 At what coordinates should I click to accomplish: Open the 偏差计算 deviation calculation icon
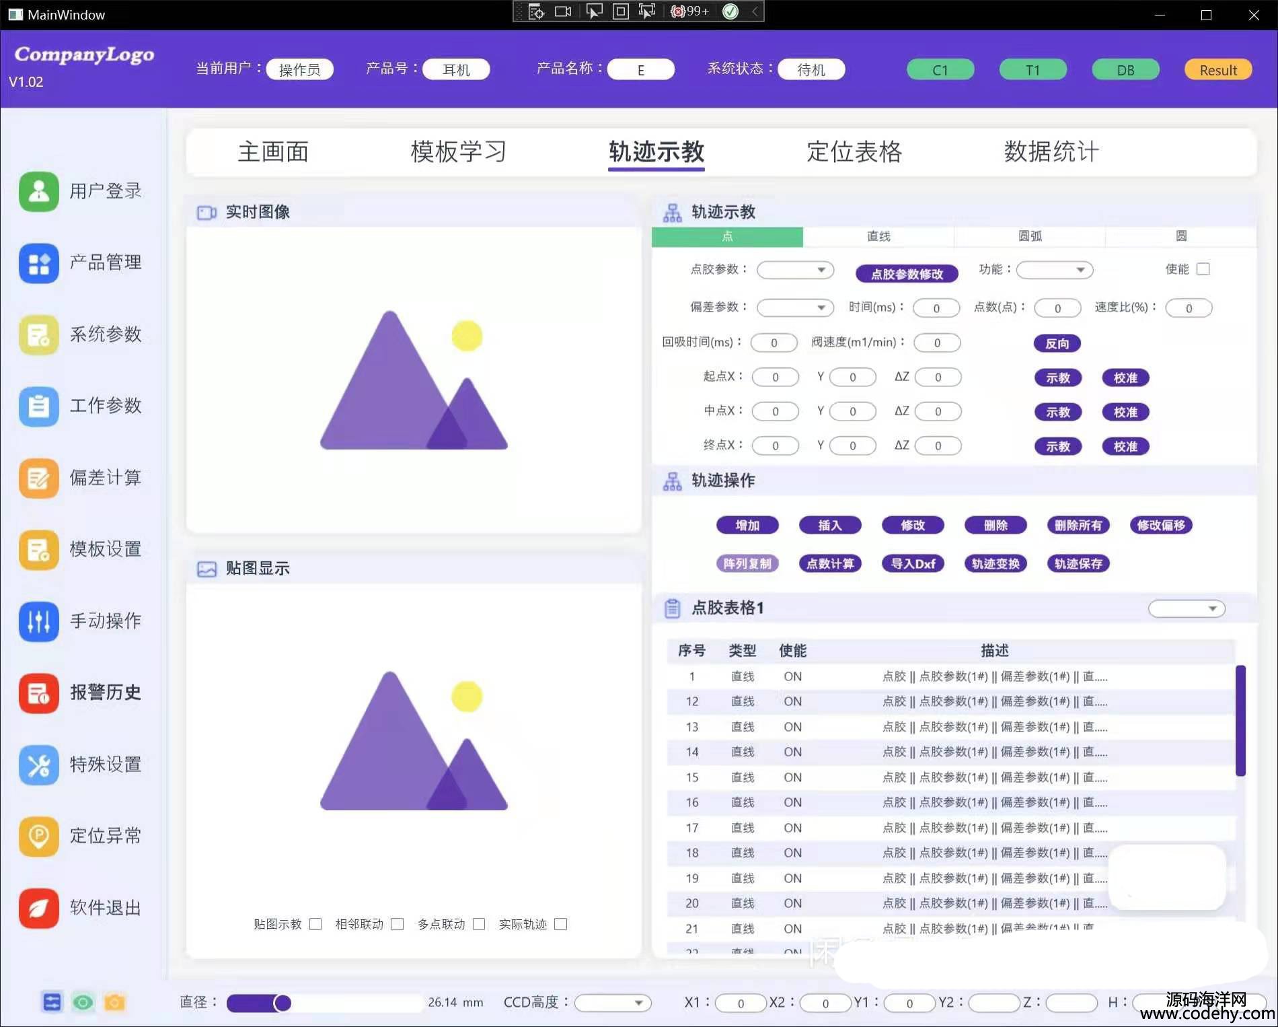[x=39, y=479]
